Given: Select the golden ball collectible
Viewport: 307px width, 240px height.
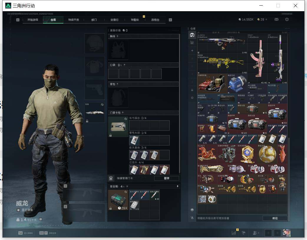Looking at the screenshot, I should pyautogui.click(x=268, y=154).
